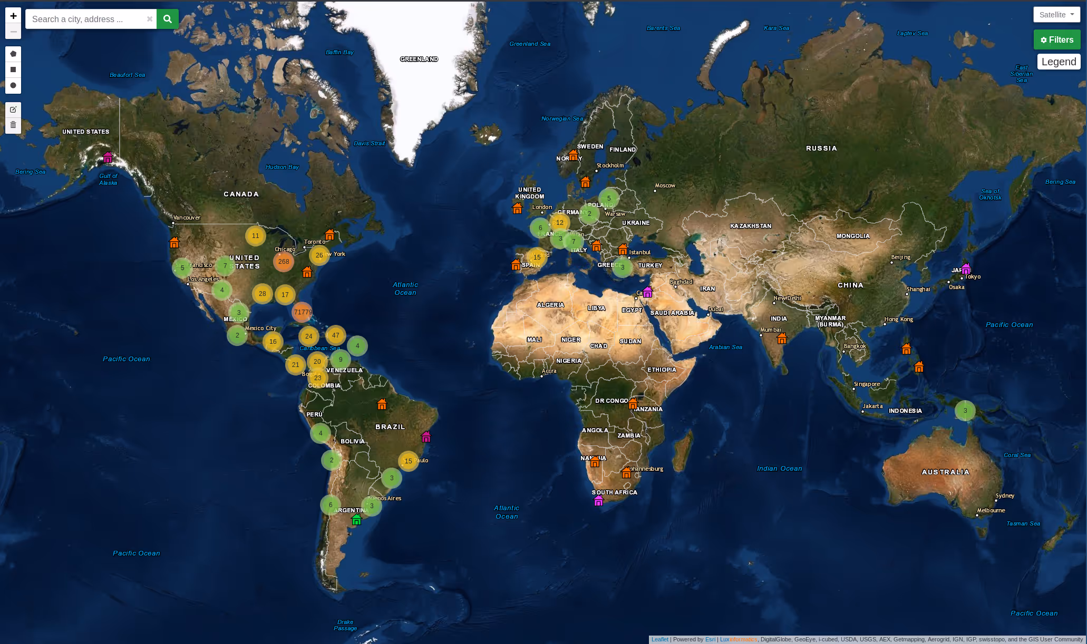Click the zoom out minus button
The width and height of the screenshot is (1087, 644).
pos(13,32)
